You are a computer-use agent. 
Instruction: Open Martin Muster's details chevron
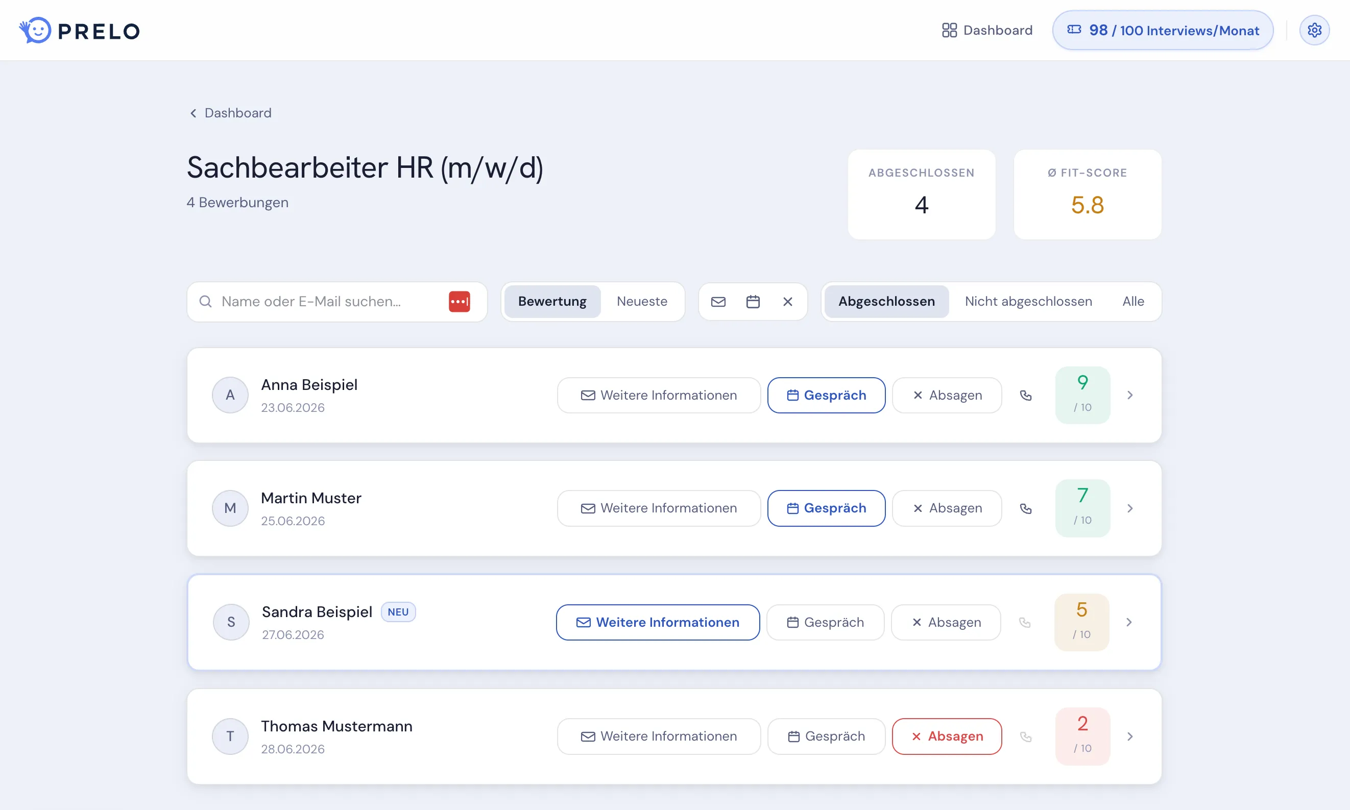click(1130, 508)
